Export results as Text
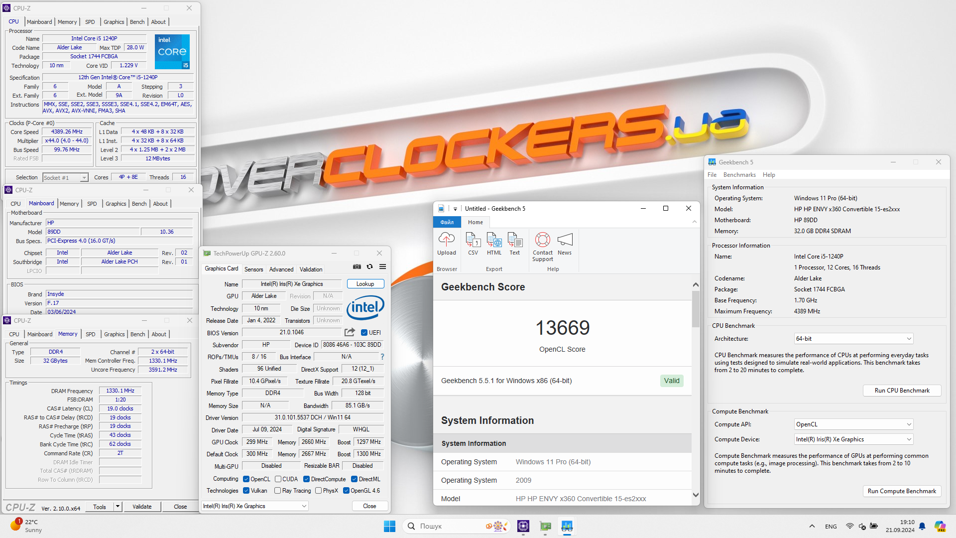This screenshot has height=538, width=956. 514,244
